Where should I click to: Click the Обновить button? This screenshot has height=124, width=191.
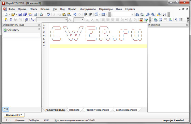[11, 30]
